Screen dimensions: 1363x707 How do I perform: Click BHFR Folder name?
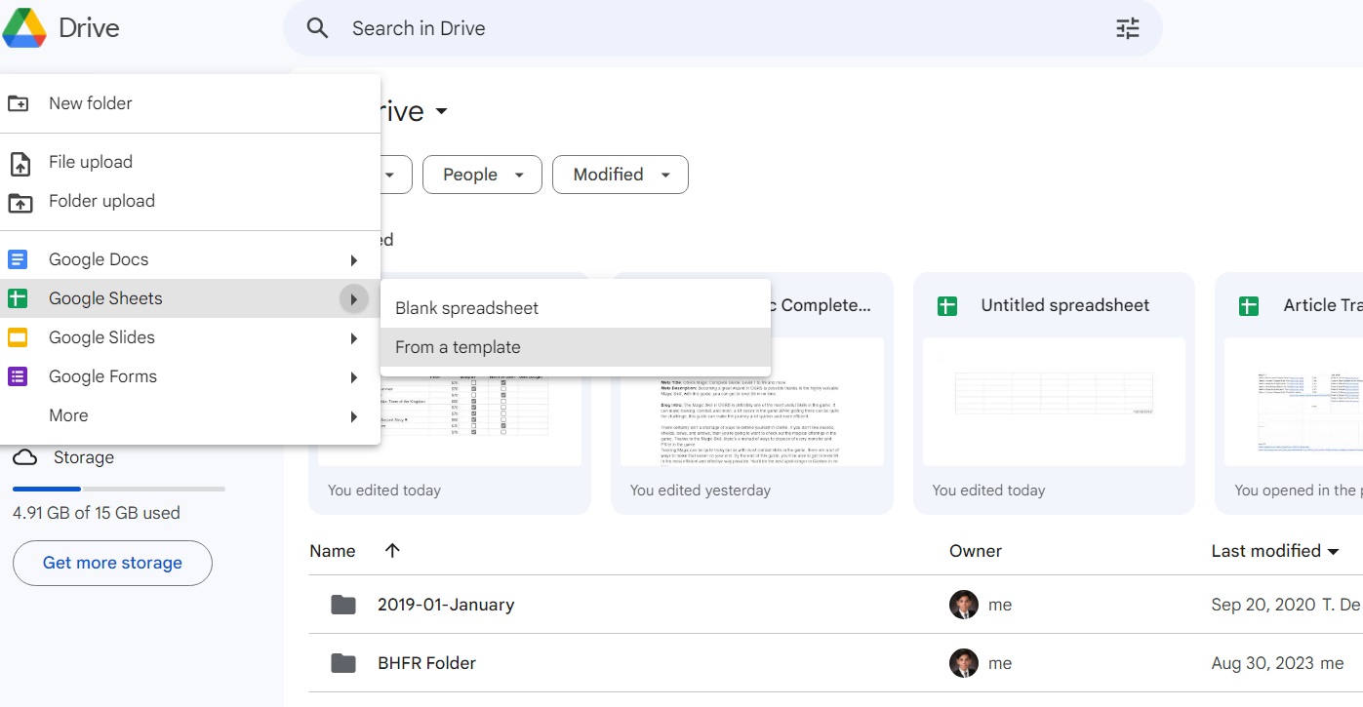pyautogui.click(x=426, y=663)
